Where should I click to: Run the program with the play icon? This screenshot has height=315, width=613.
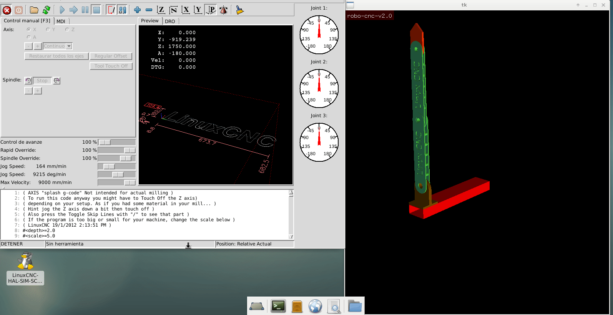62,10
